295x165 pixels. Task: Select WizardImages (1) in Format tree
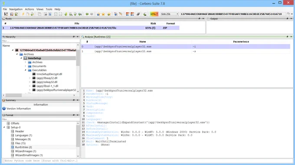[x=26, y=151]
